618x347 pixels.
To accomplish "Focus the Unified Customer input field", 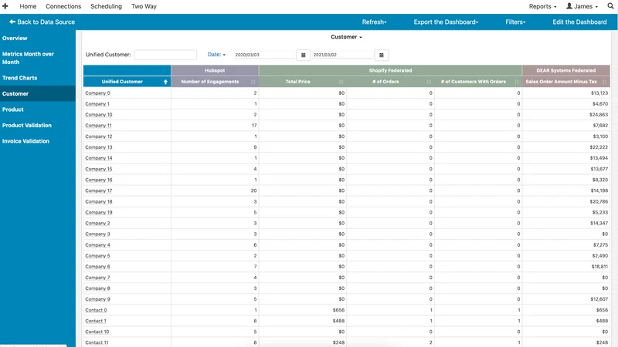I will click(165, 55).
